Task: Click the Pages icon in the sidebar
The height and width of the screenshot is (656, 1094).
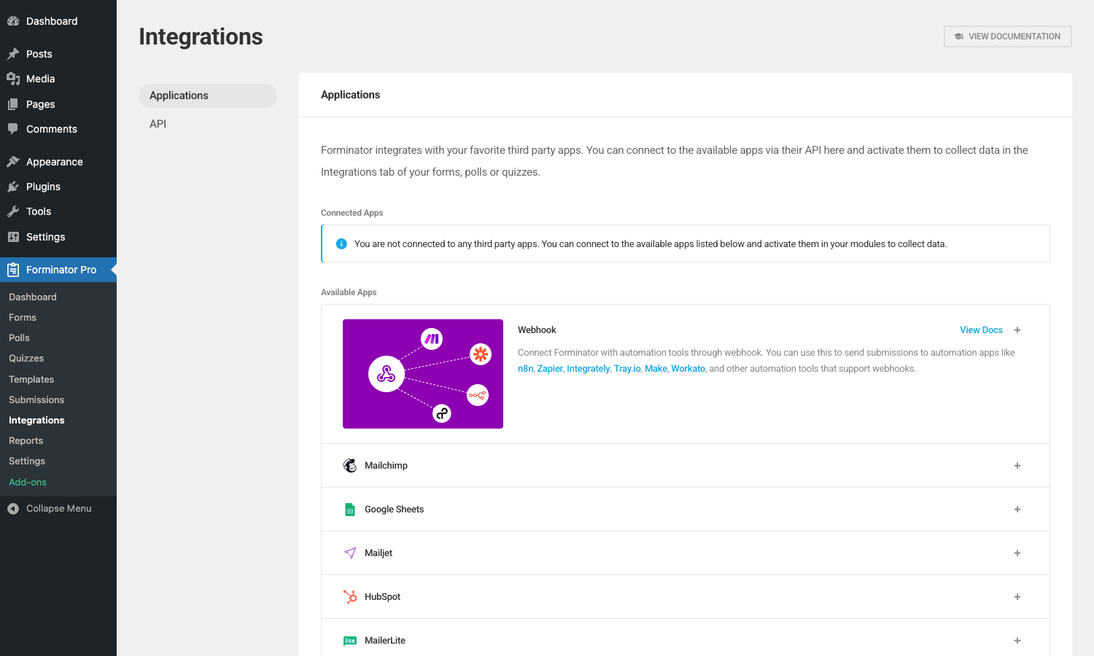Action: (13, 104)
